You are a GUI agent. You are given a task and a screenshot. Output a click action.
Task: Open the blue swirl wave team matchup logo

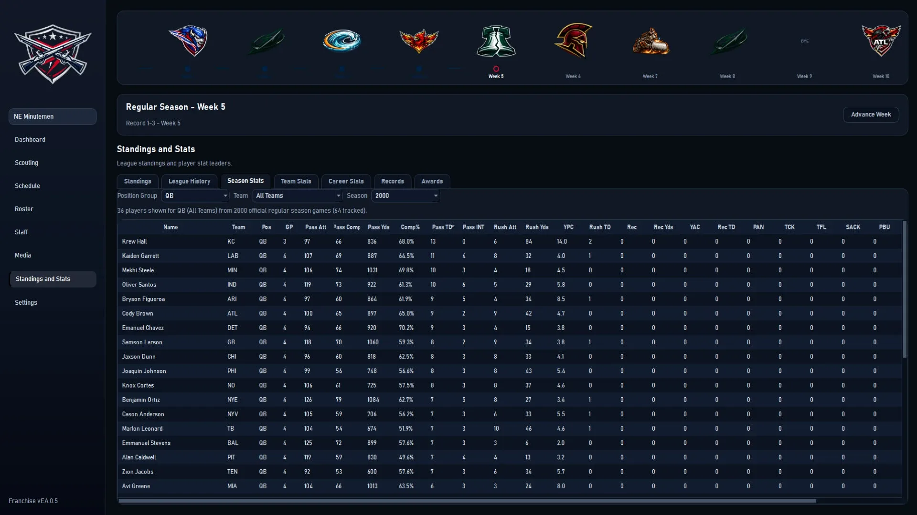tap(341, 41)
